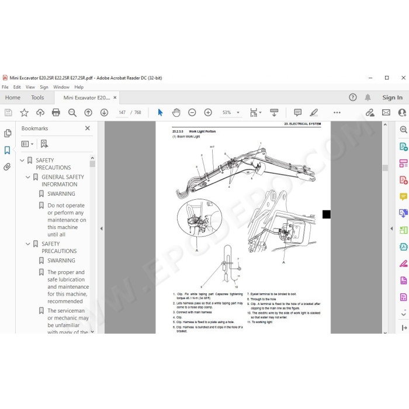Image resolution: width=409 pixels, height=409 pixels.
Task: Open the first SWARNING bookmark
Action: 61,194
